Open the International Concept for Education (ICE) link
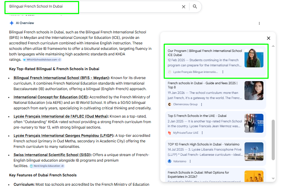Screen dimensions: 293x186 pyautogui.click(x=51, y=97)
